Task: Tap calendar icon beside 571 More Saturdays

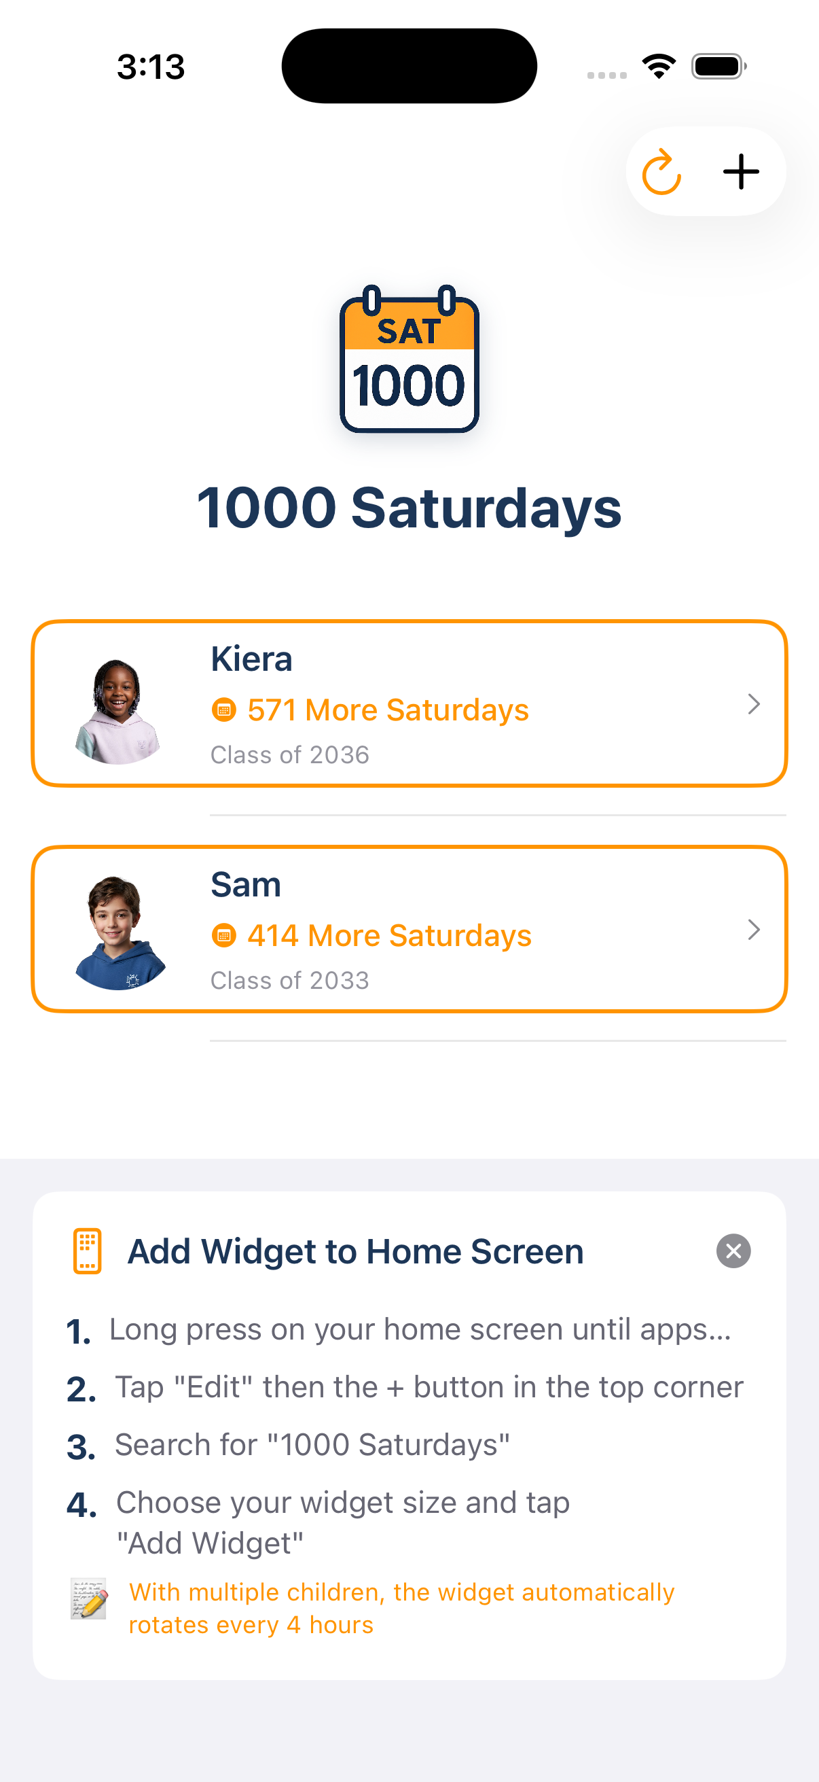Action: [223, 710]
